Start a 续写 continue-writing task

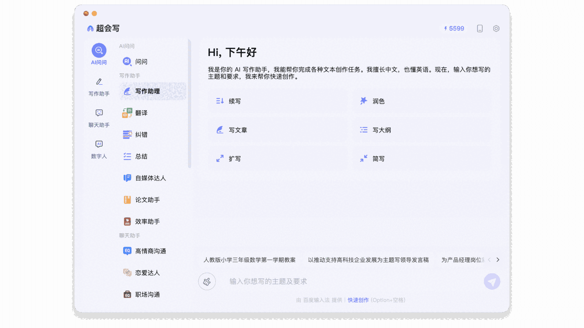click(x=277, y=101)
